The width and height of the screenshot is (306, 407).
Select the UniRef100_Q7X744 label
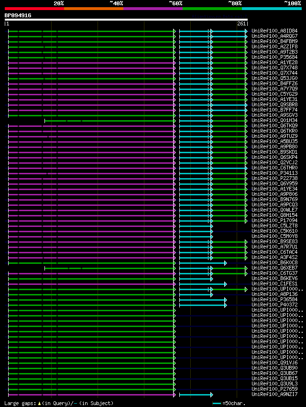(x=274, y=73)
